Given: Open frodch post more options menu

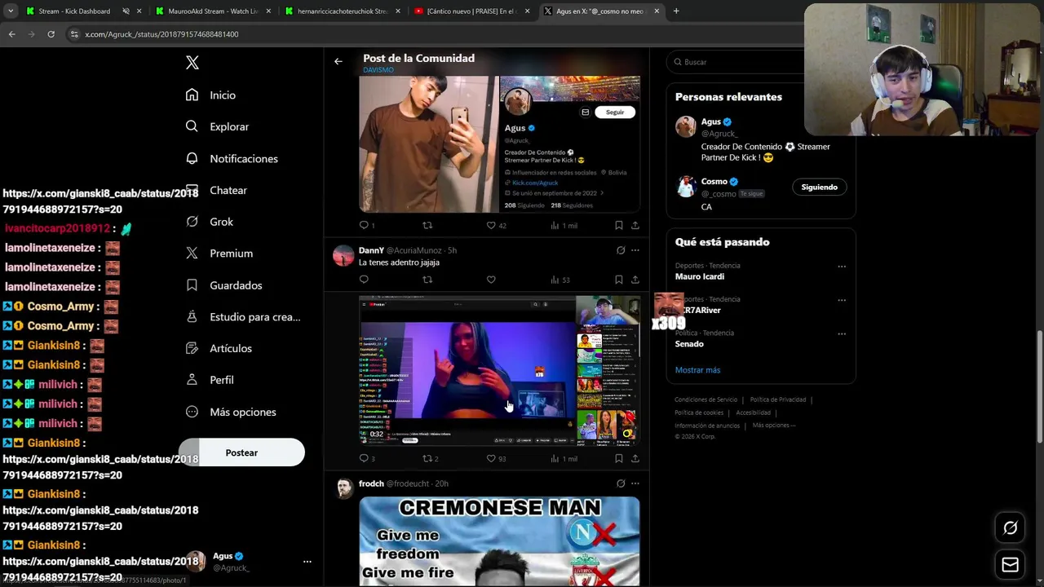Looking at the screenshot, I should coord(635,483).
